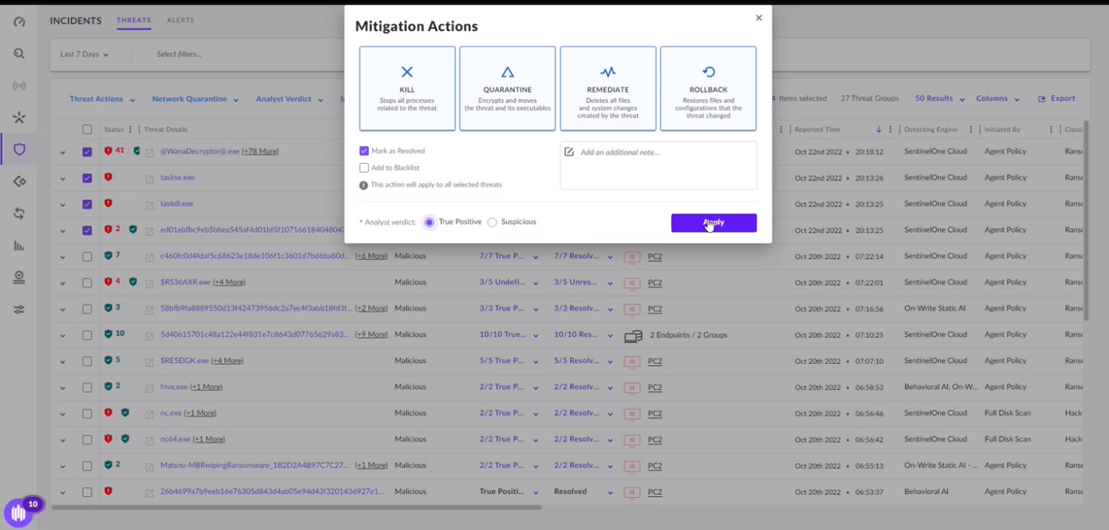This screenshot has width=1109, height=530.
Task: Click the PC2 endpoint icon for hive.exe row
Action: pos(632,387)
